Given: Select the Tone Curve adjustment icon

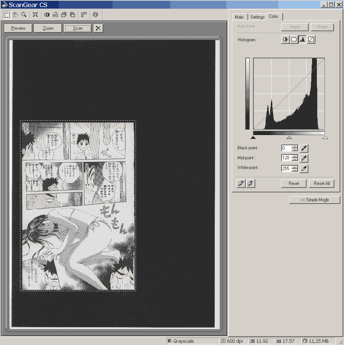Looking at the screenshot, I should pos(311,40).
